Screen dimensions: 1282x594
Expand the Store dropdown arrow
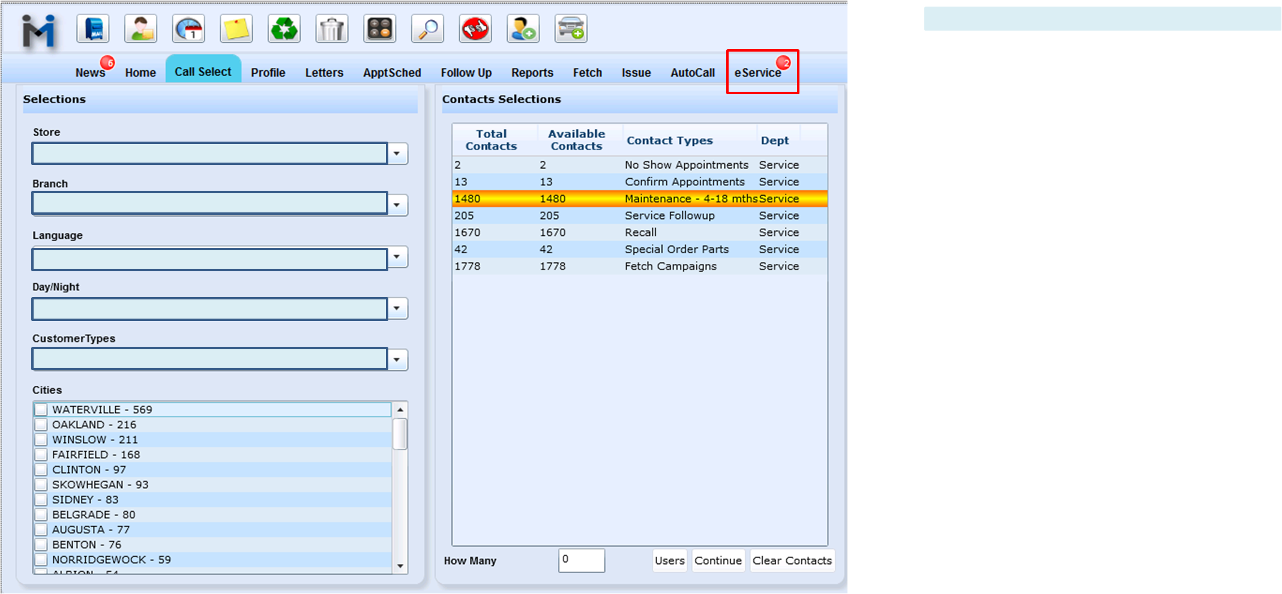[397, 154]
